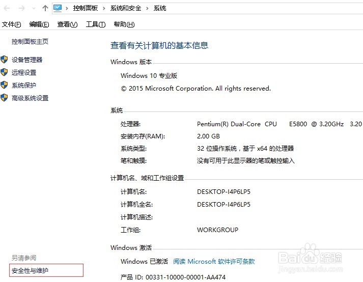
Task: Open the 工具(T) menu
Action: coord(96,24)
